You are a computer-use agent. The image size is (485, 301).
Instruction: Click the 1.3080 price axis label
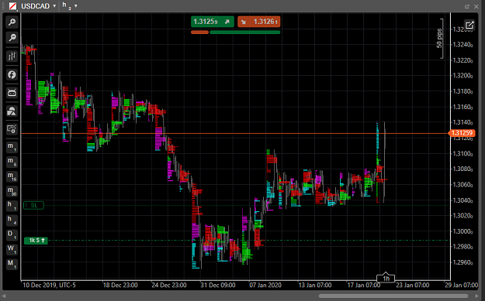[x=462, y=169]
